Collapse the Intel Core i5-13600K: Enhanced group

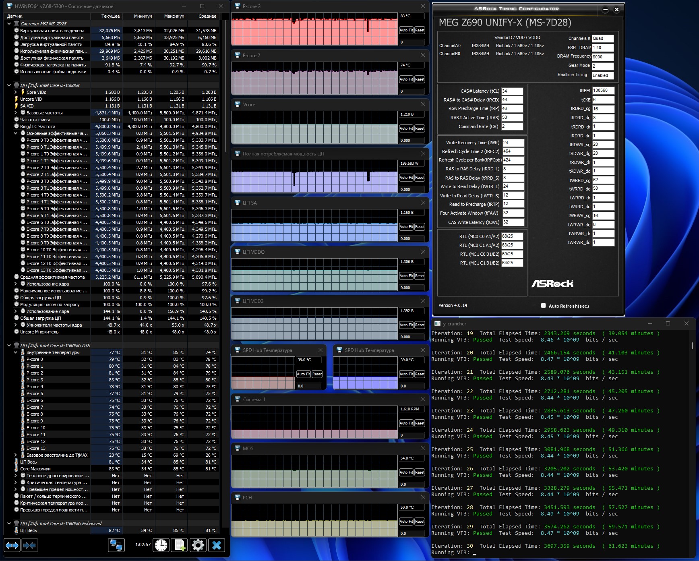click(x=9, y=524)
